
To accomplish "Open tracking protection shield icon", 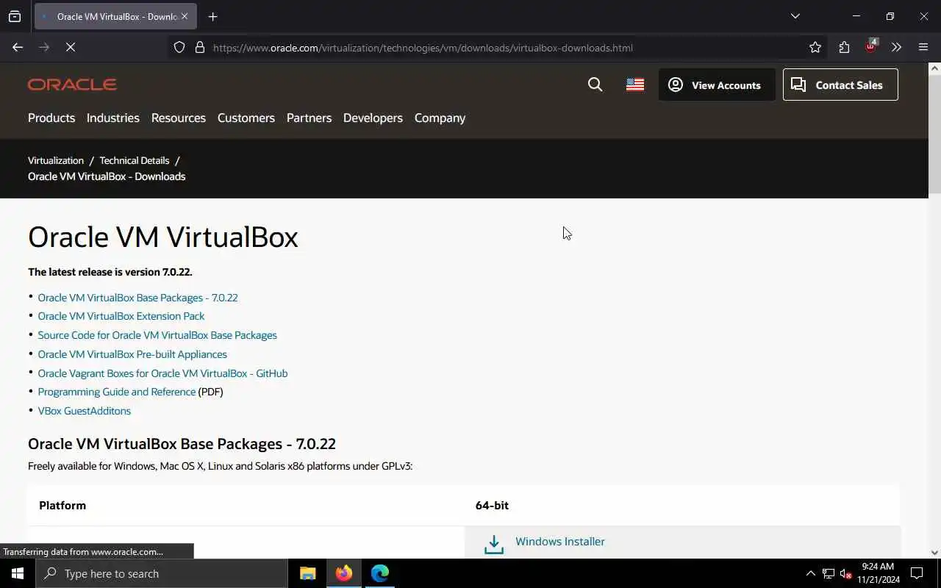I will tap(179, 47).
